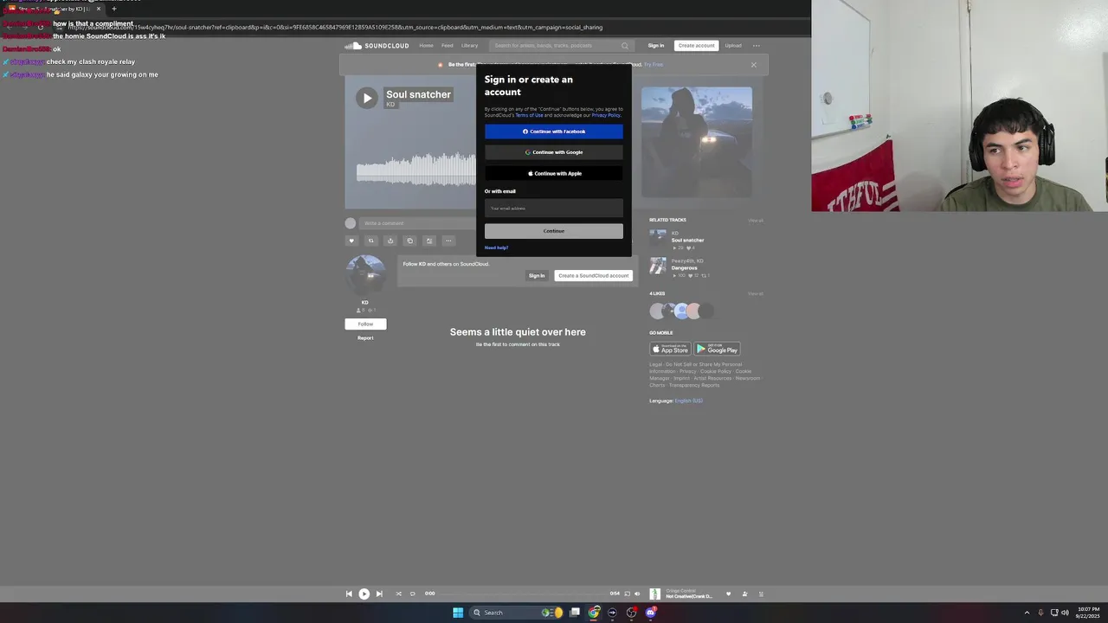Open related track Soul snatcher
Screen dimensions: 1108x623
point(687,240)
